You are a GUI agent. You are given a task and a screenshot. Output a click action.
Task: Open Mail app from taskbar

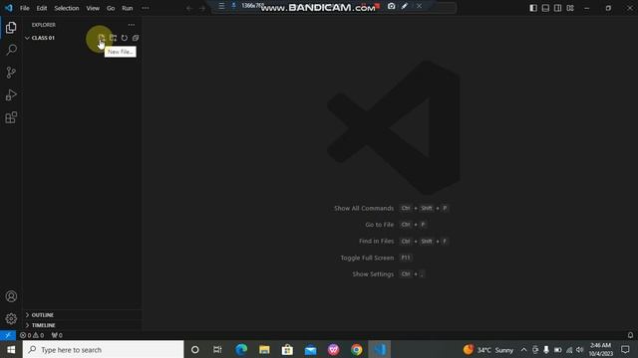pyautogui.click(x=310, y=349)
